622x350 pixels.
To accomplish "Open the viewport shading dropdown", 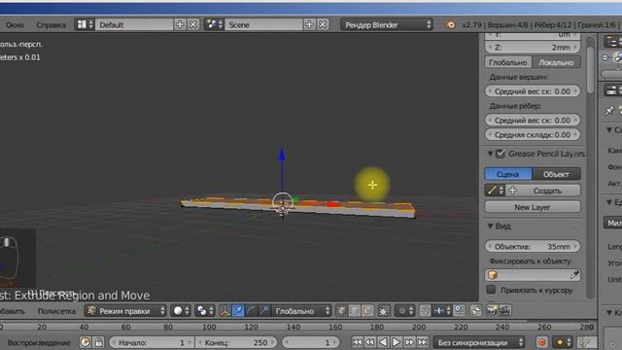I will tap(182, 311).
